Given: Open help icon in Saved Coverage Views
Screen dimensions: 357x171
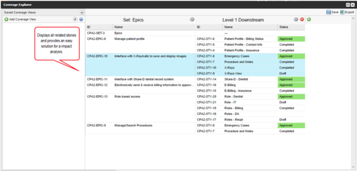Looking at the screenshot, I should (x=81, y=19).
